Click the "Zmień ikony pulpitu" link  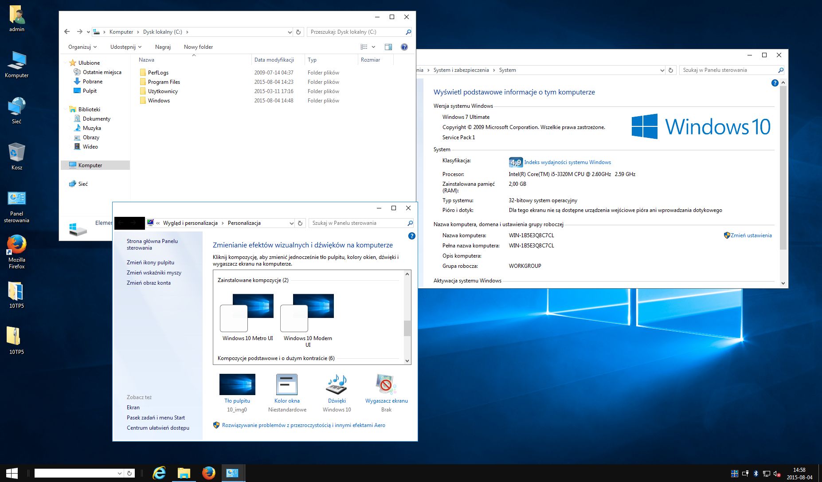pyautogui.click(x=151, y=262)
